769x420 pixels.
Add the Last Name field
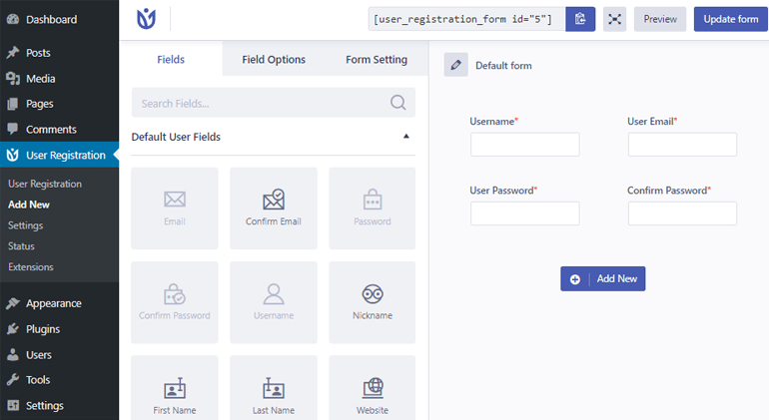click(274, 388)
